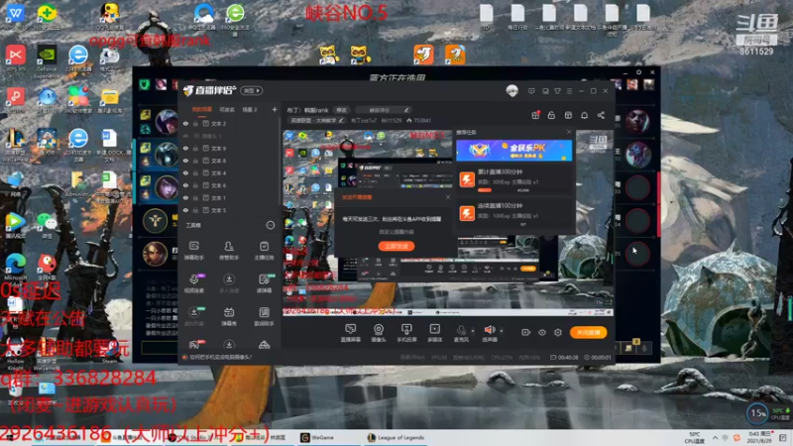793x446 pixels.
Task: Hide the layer 文本 8
Action: (185, 161)
